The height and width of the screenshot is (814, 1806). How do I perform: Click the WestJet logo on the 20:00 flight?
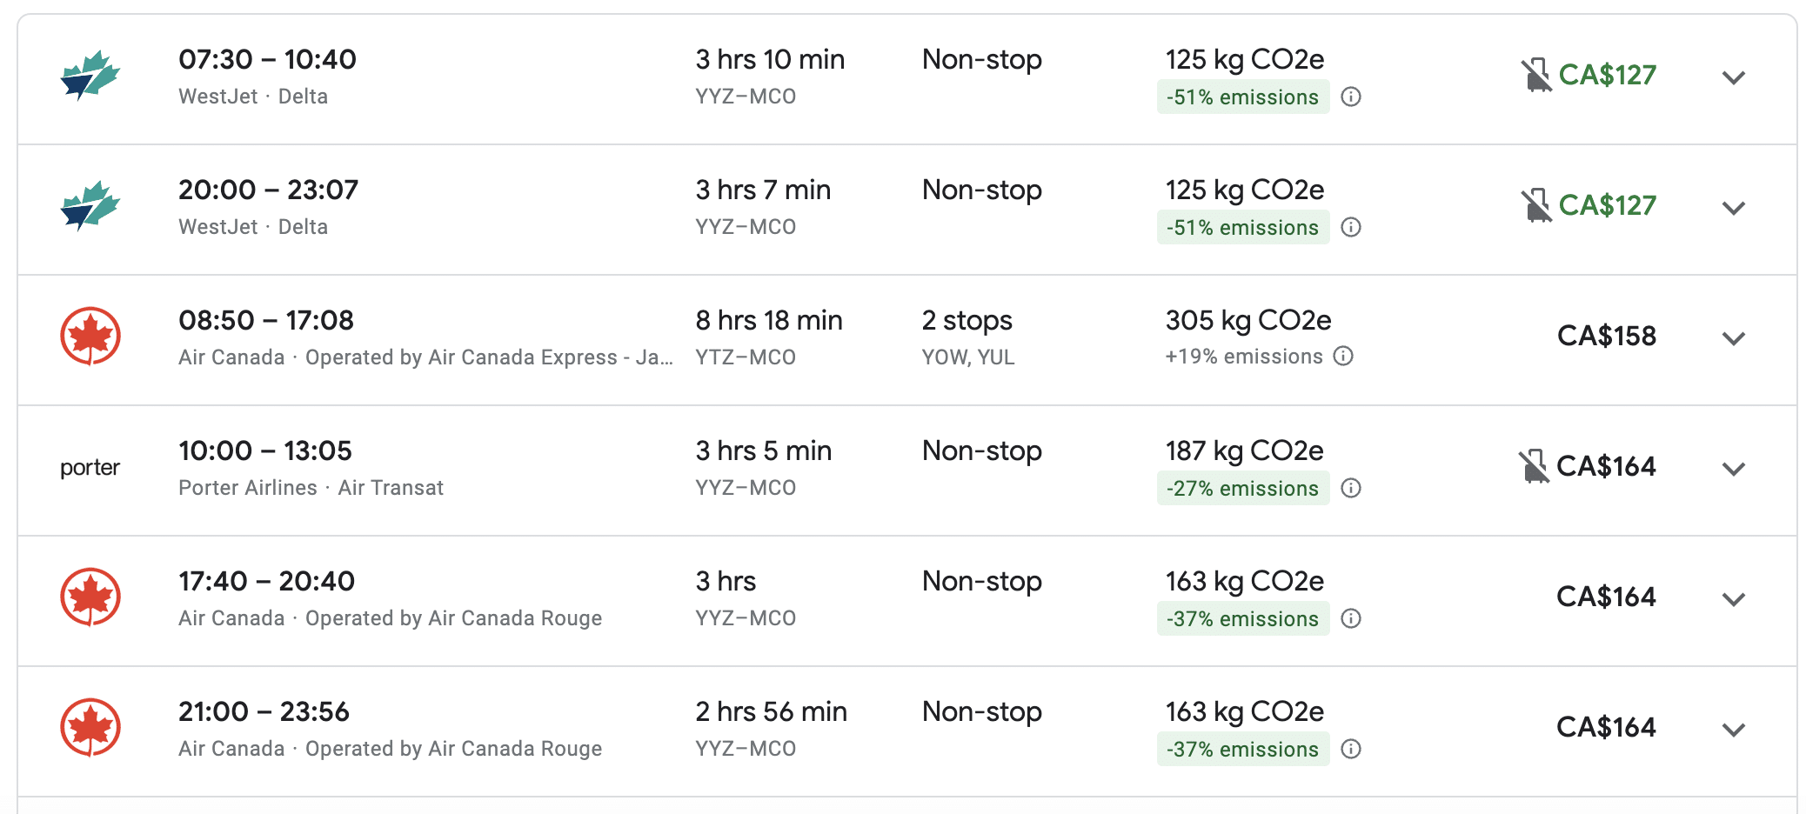point(90,205)
